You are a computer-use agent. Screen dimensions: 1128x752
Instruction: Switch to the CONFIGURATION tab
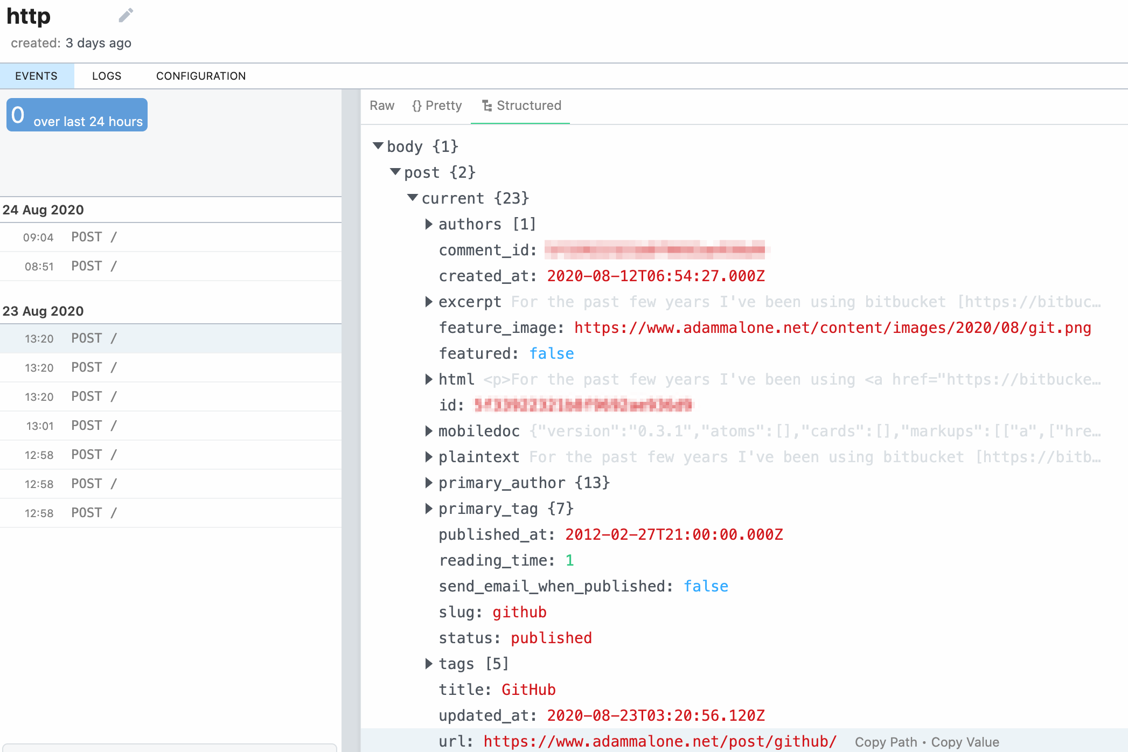click(201, 76)
